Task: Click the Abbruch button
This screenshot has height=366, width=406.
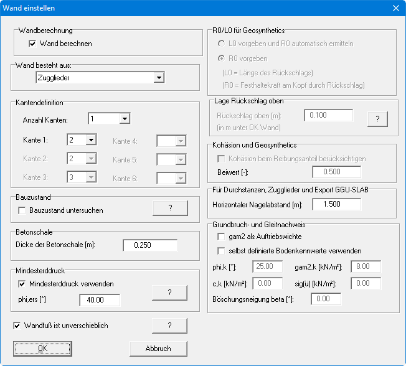Action: tap(158, 349)
